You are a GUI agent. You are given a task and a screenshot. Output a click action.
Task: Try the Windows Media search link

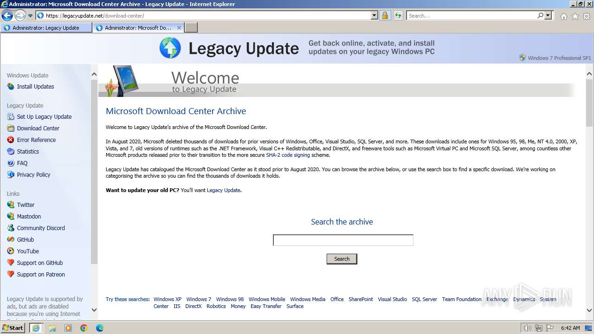[308, 299]
